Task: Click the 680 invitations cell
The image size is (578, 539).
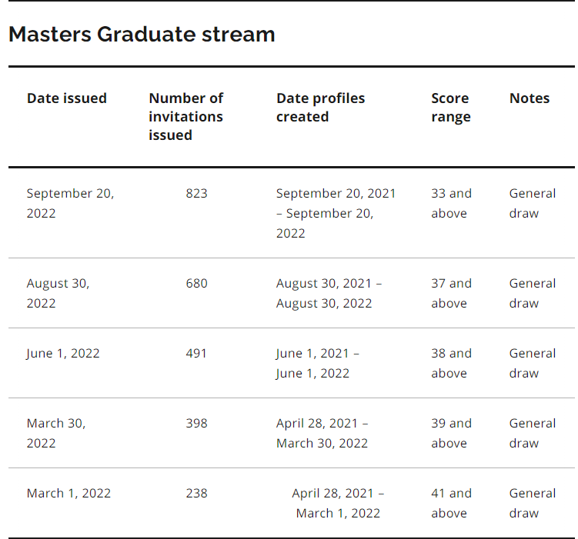Action: (196, 283)
